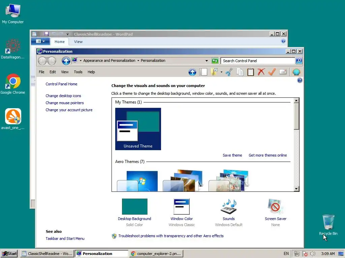Click the blue Up arrow beside address bar

click(x=66, y=61)
